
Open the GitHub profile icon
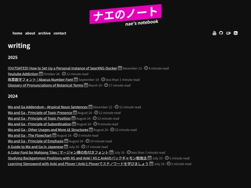pos(221,33)
